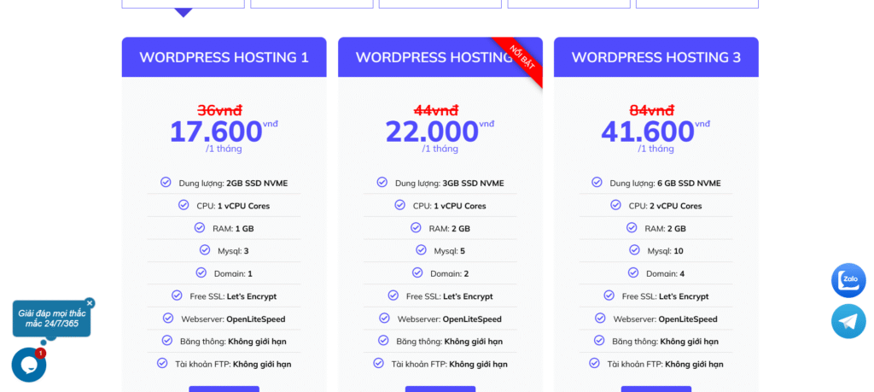Close the 24/7/365 support tooltip
Screen dimensions: 874x392
90,303
